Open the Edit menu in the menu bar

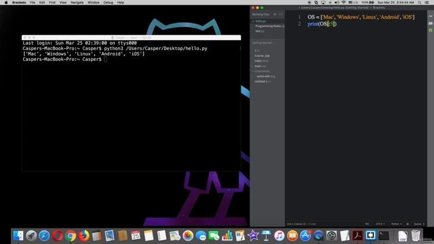click(42, 3)
